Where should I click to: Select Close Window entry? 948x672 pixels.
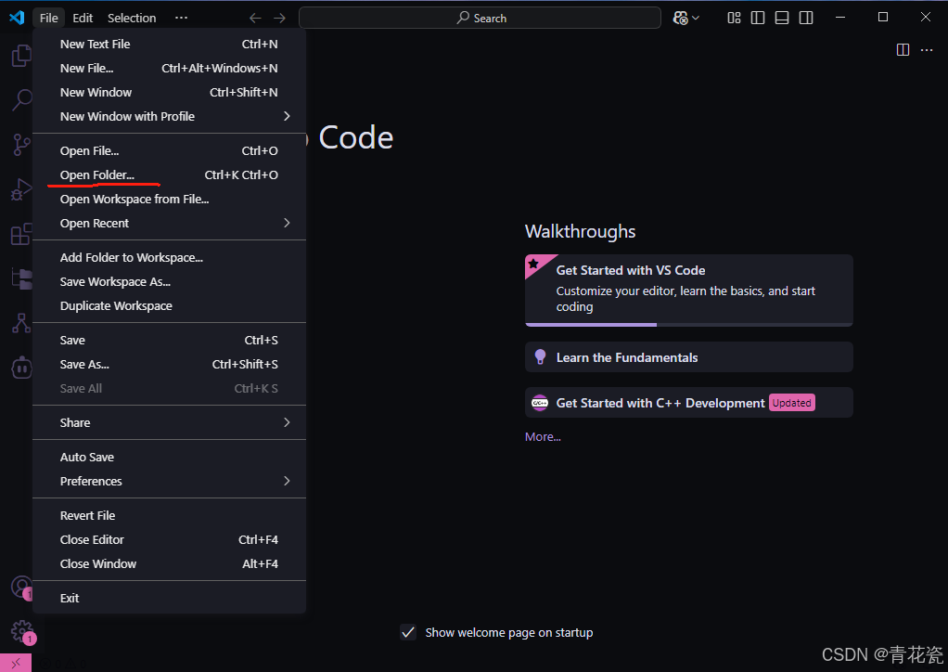point(169,563)
